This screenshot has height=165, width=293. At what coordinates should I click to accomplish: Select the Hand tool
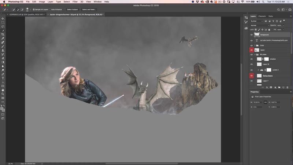click(x=3, y=90)
